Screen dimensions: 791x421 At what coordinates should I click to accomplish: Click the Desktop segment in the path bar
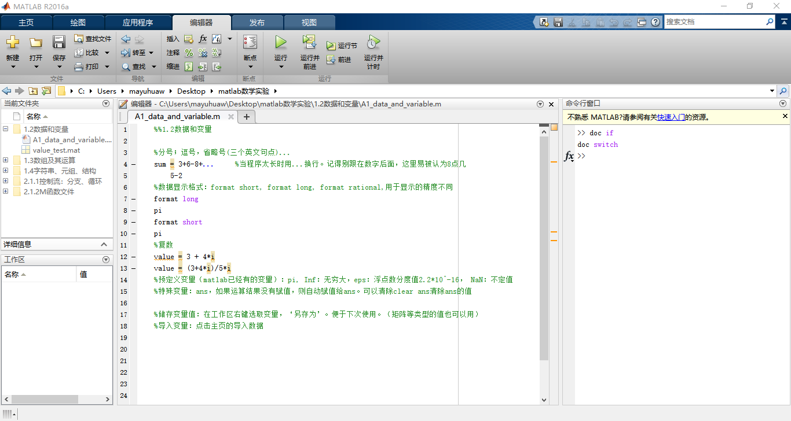tap(191, 91)
